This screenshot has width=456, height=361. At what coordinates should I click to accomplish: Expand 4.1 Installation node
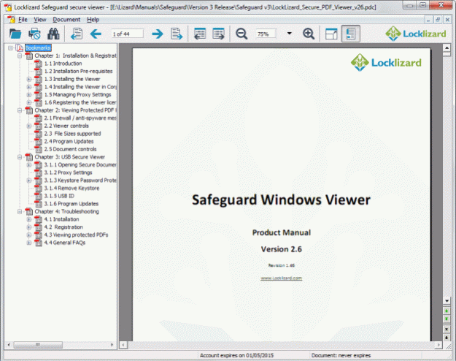(x=29, y=219)
